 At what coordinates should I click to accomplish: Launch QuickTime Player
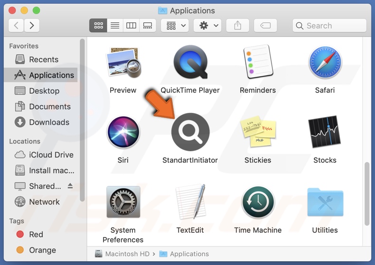pyautogui.click(x=190, y=62)
